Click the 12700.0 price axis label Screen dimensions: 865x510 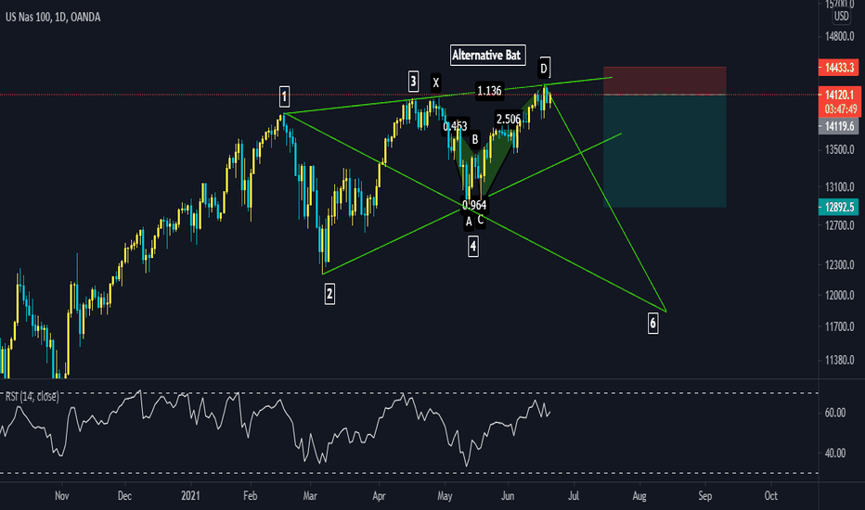pos(840,225)
